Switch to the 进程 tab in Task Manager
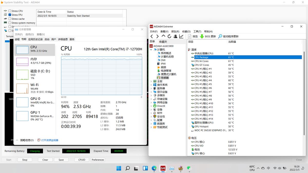 tap(17, 39)
